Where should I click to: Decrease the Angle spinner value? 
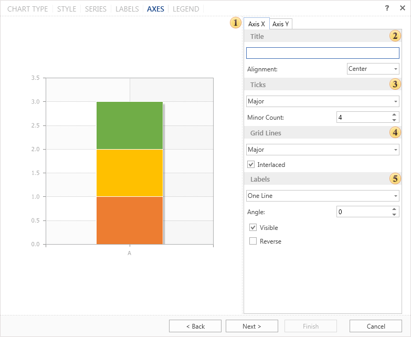pos(395,214)
